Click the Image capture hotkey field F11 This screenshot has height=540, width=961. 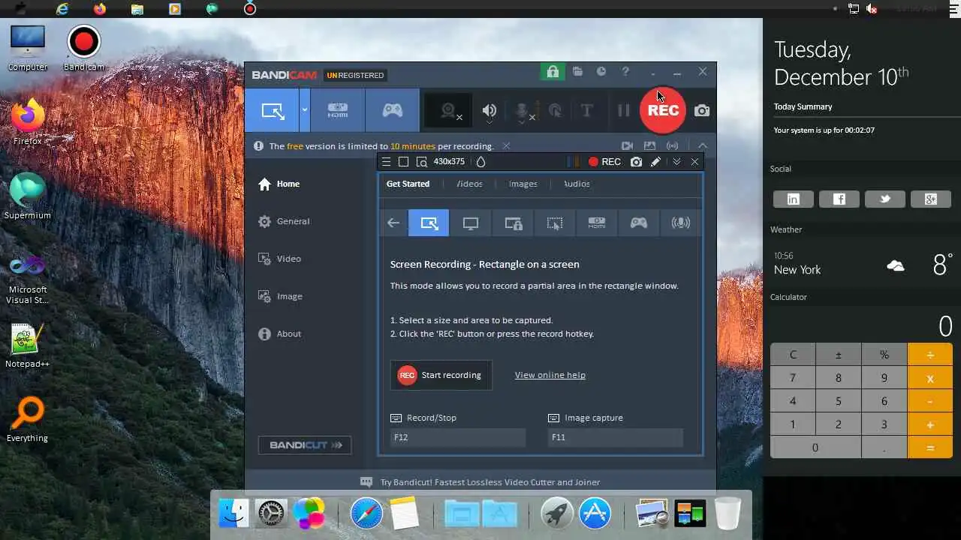(616, 437)
